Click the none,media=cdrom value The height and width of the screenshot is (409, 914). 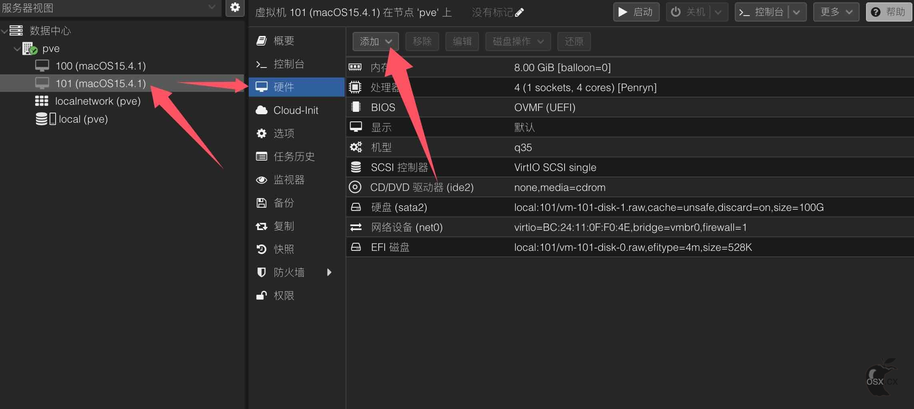(560, 187)
